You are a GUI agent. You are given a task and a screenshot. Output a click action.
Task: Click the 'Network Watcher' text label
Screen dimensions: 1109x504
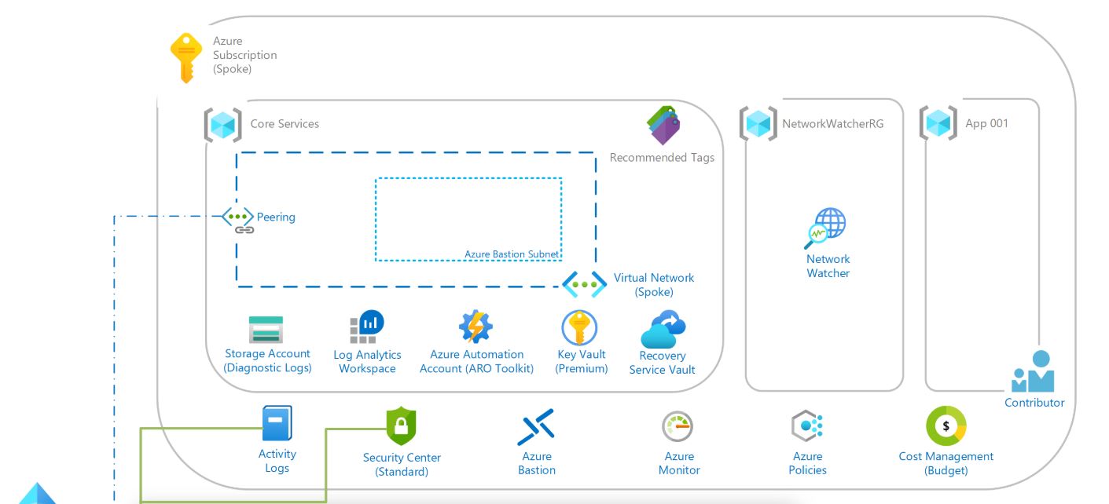828,266
